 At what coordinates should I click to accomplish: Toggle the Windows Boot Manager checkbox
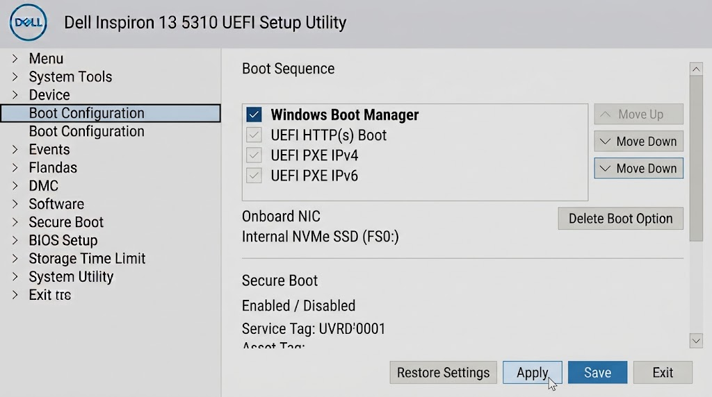(x=254, y=115)
